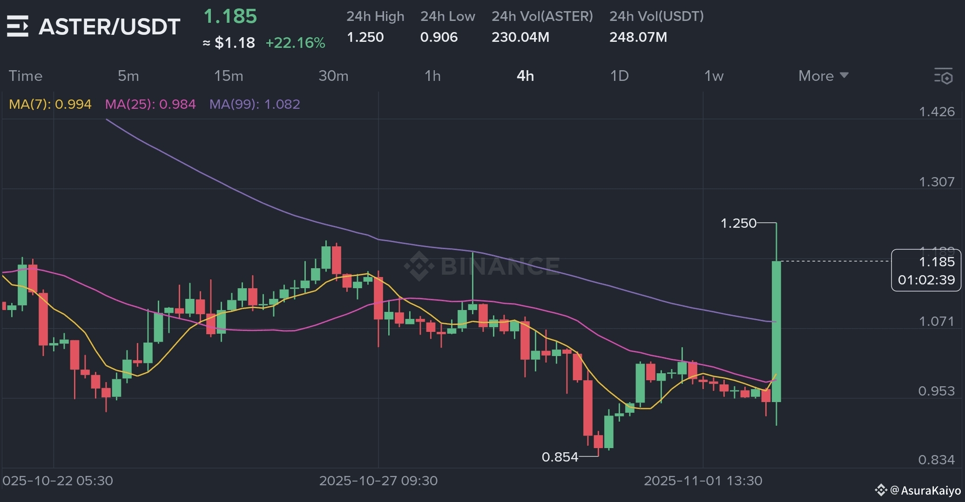
Task: Select the 30m timeframe
Action: 333,76
